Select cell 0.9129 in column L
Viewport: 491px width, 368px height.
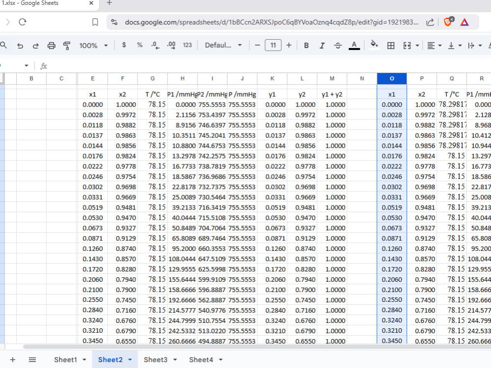[302, 238]
